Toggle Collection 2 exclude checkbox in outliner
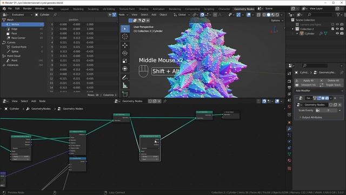This screenshot has width=346, height=195. point(333,29)
